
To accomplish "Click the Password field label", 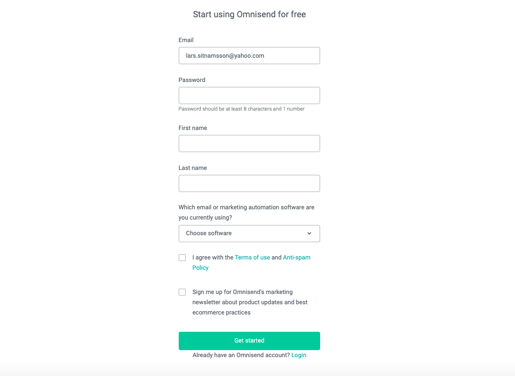I will [x=192, y=80].
